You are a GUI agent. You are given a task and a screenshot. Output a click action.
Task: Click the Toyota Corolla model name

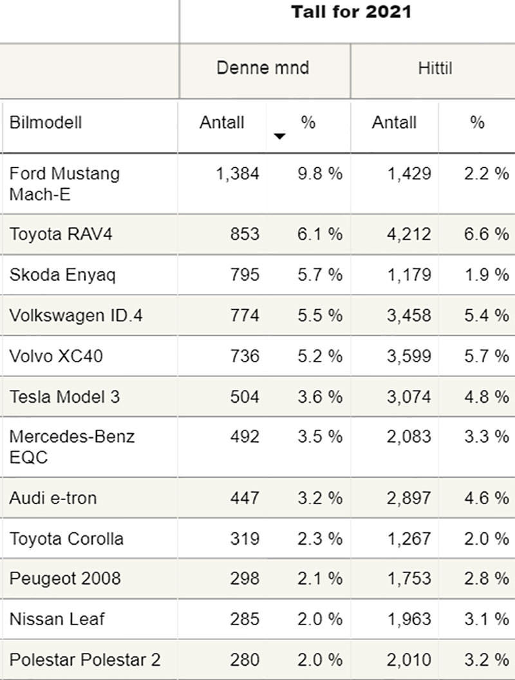(66, 538)
